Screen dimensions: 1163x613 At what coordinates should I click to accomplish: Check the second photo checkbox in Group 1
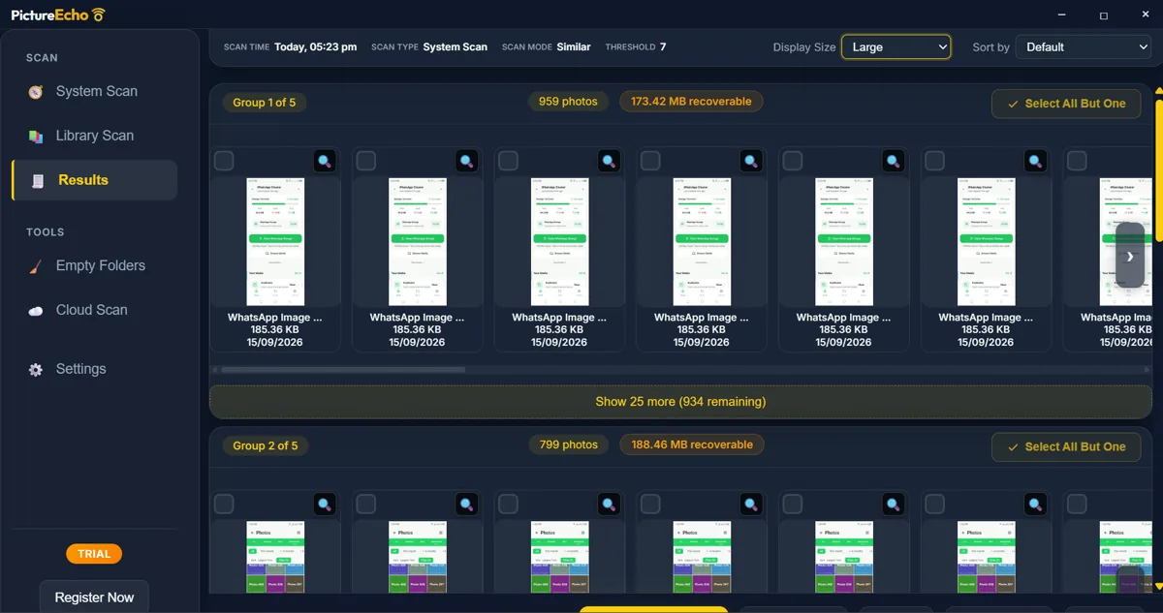pyautogui.click(x=366, y=161)
